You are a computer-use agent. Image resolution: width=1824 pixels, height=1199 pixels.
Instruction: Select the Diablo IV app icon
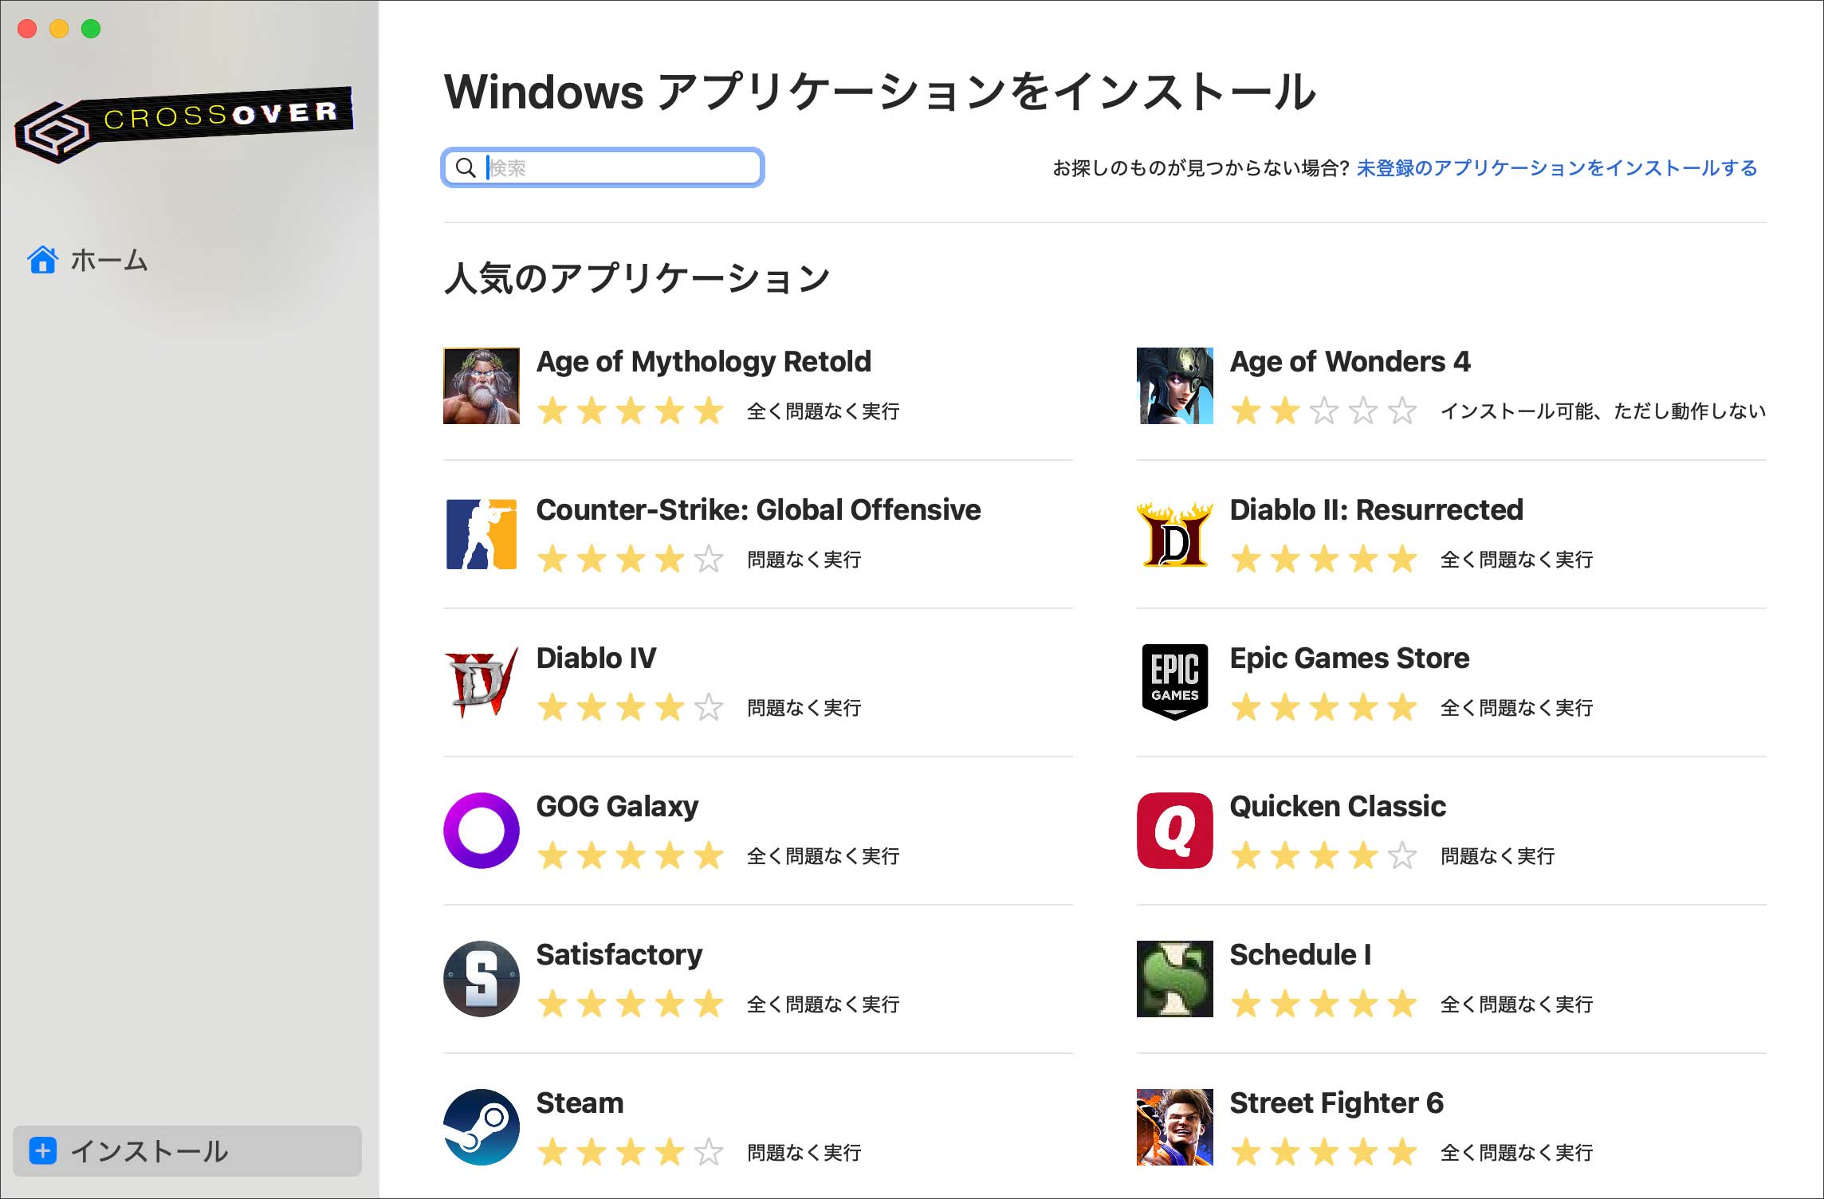(x=481, y=682)
